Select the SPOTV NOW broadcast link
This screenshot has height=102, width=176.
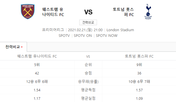107,36
